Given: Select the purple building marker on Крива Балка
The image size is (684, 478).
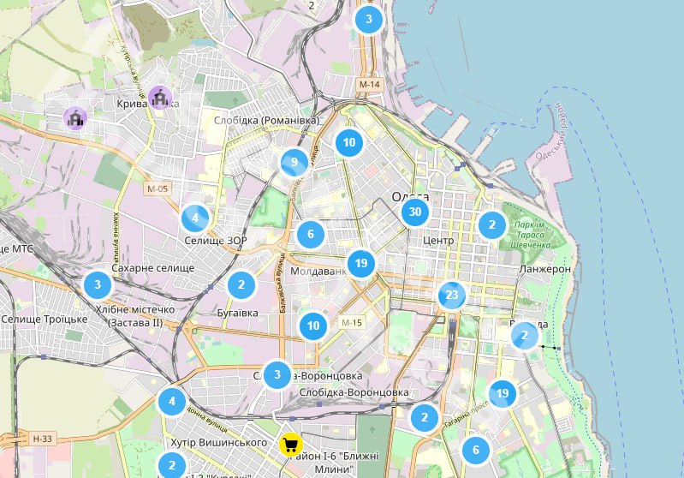Looking at the screenshot, I should click(x=159, y=97).
